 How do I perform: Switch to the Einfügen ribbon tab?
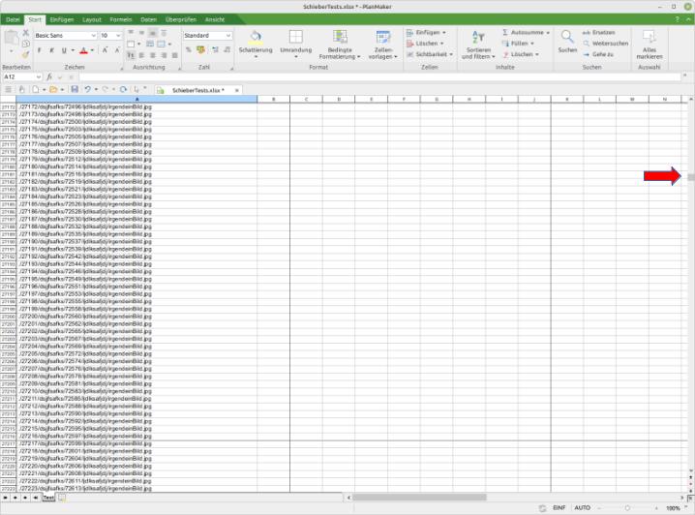coord(62,19)
